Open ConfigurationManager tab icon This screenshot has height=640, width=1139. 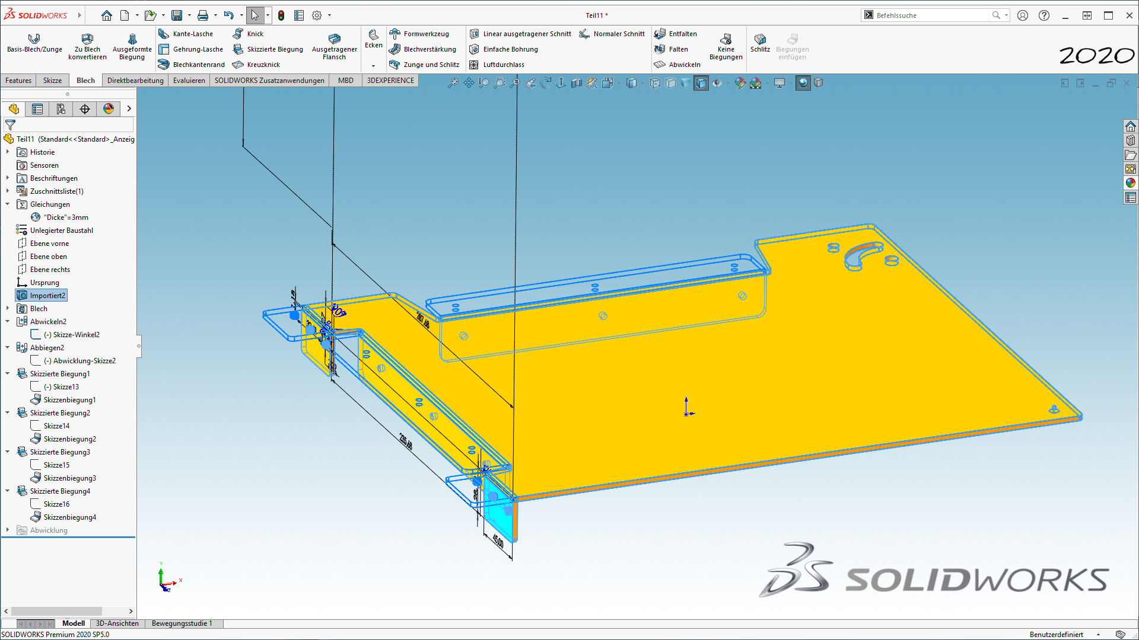click(x=61, y=109)
